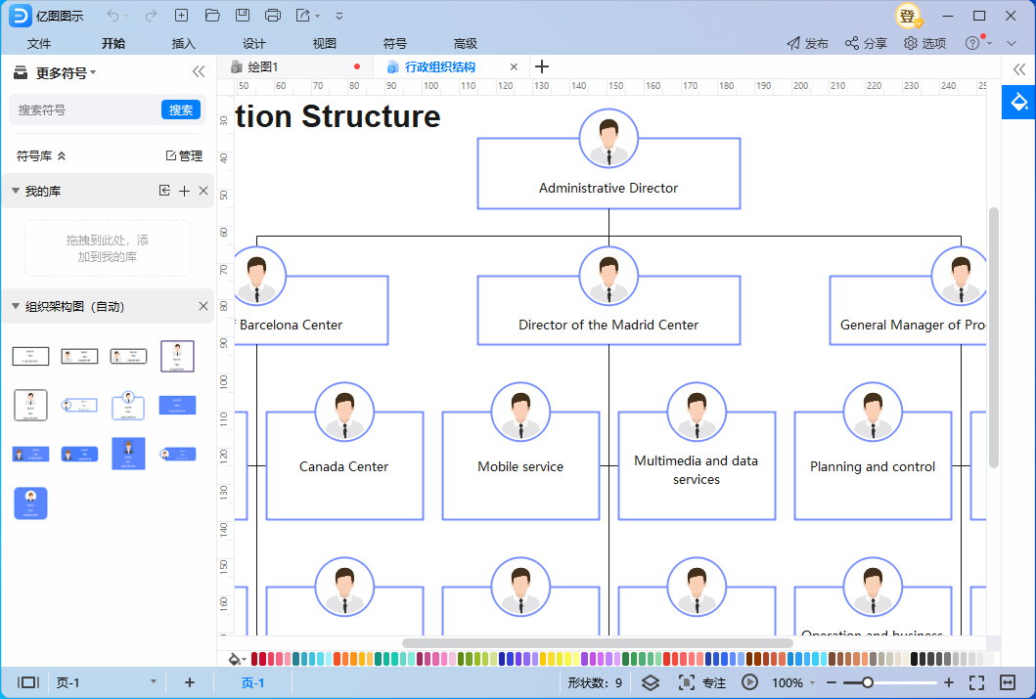The height and width of the screenshot is (699, 1036).
Task: Open the color bar fill bucket dropdown
Action: (x=237, y=659)
